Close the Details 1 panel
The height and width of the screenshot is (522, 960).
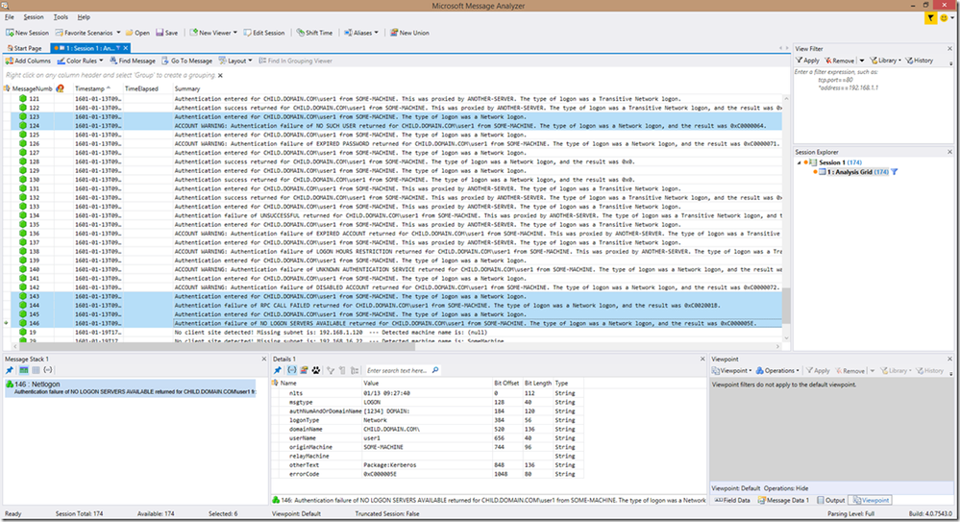point(702,359)
